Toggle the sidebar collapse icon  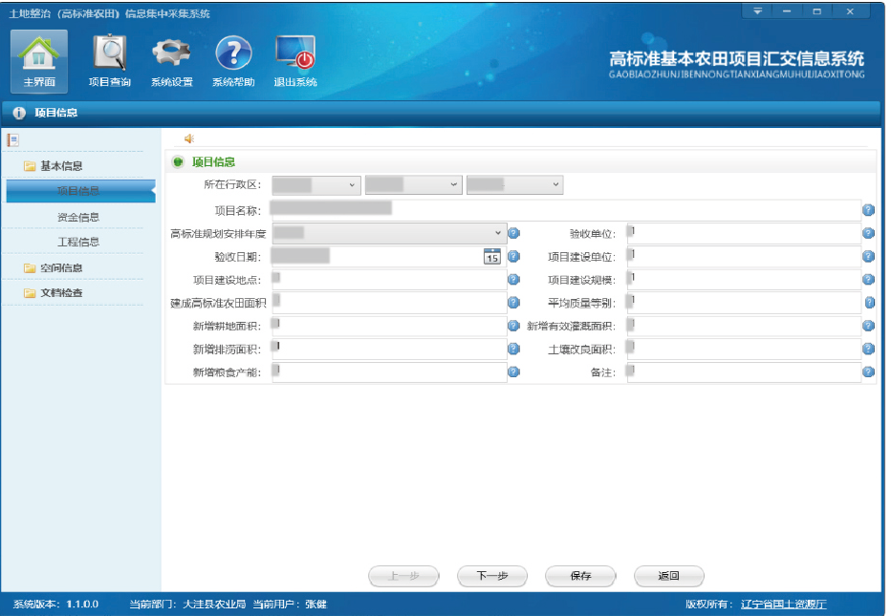[13, 140]
